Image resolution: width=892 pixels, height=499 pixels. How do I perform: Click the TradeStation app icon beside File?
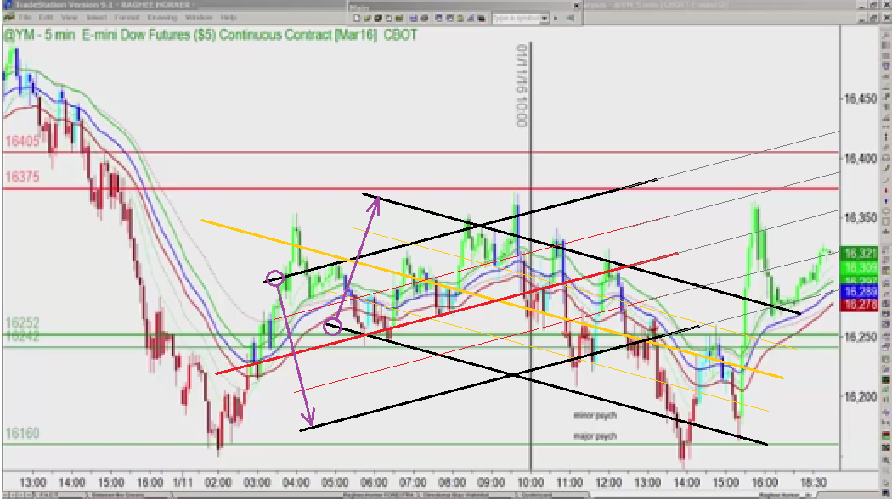(8, 18)
